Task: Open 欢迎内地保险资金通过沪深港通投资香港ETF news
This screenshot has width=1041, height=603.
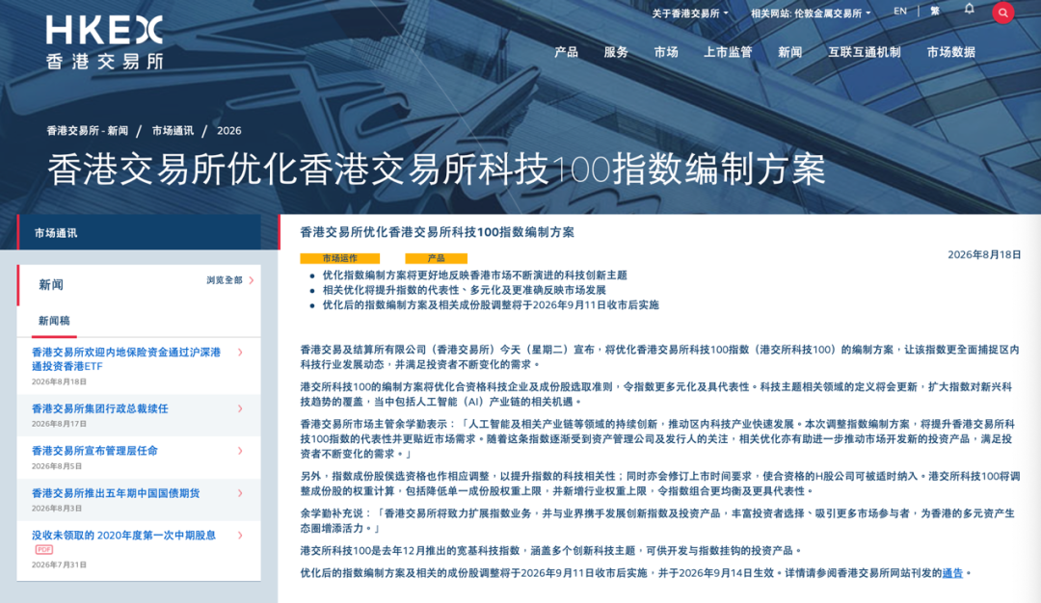Action: click(x=126, y=359)
